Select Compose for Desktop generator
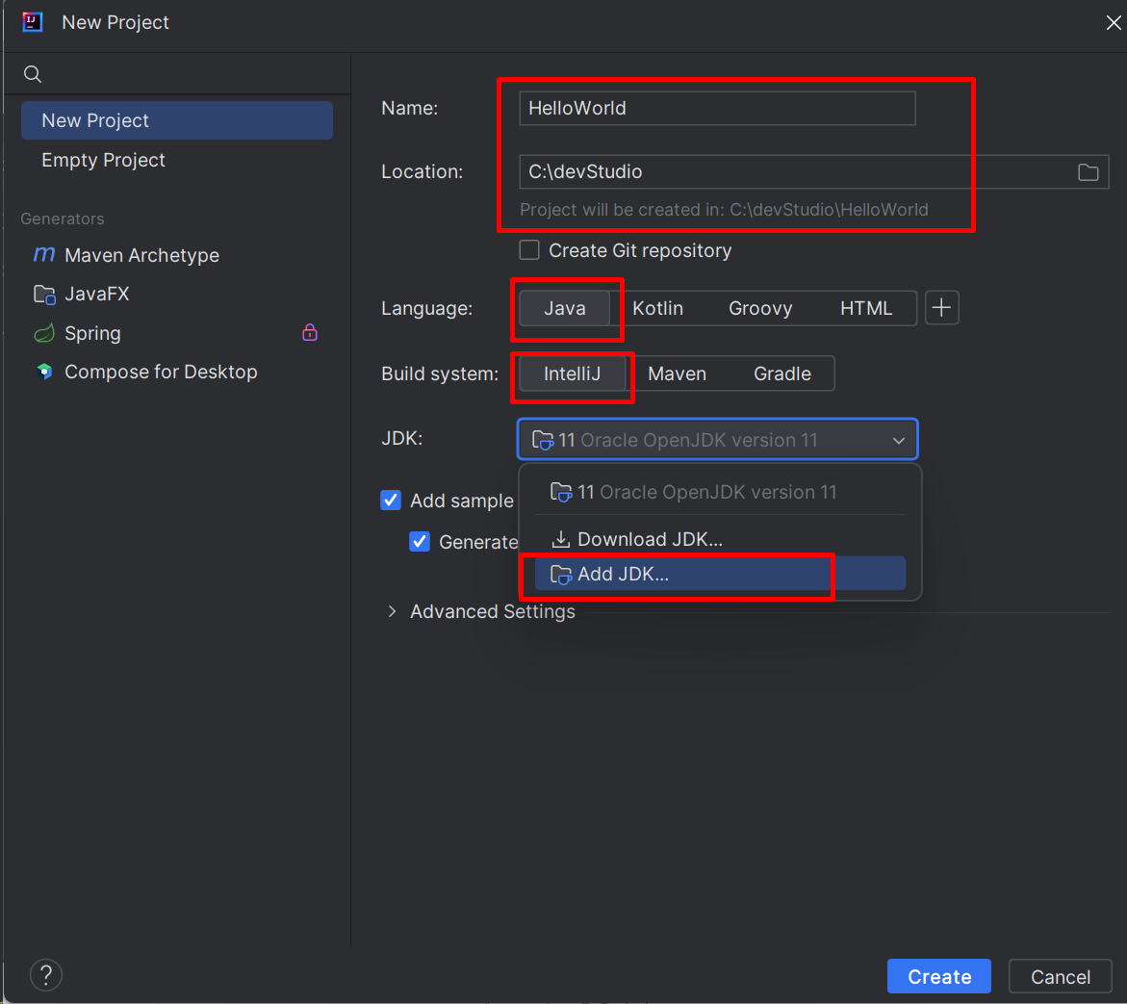Screen dimensions: 1127x1004 tap(146, 372)
